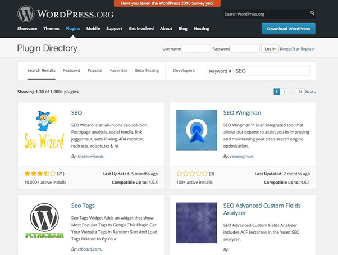The image size is (338, 255).
Task: Open Get Involved page
Action: point(141,29)
